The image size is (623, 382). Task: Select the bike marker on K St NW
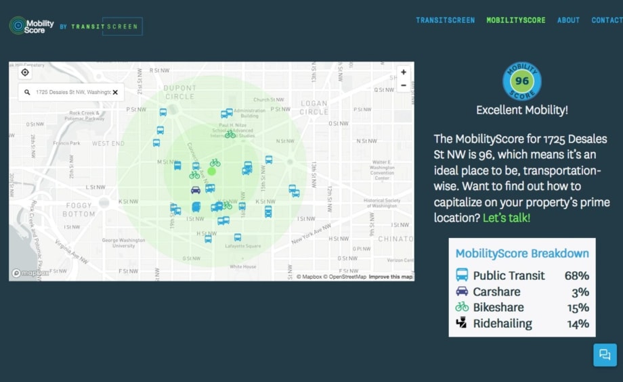227,206
